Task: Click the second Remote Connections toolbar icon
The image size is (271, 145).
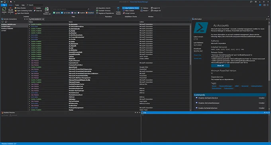Action: point(6,22)
